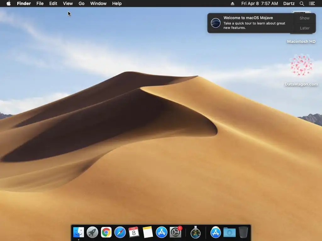Click the Welcome to macOS Mojave notification
The width and height of the screenshot is (322, 241).
pyautogui.click(x=250, y=23)
